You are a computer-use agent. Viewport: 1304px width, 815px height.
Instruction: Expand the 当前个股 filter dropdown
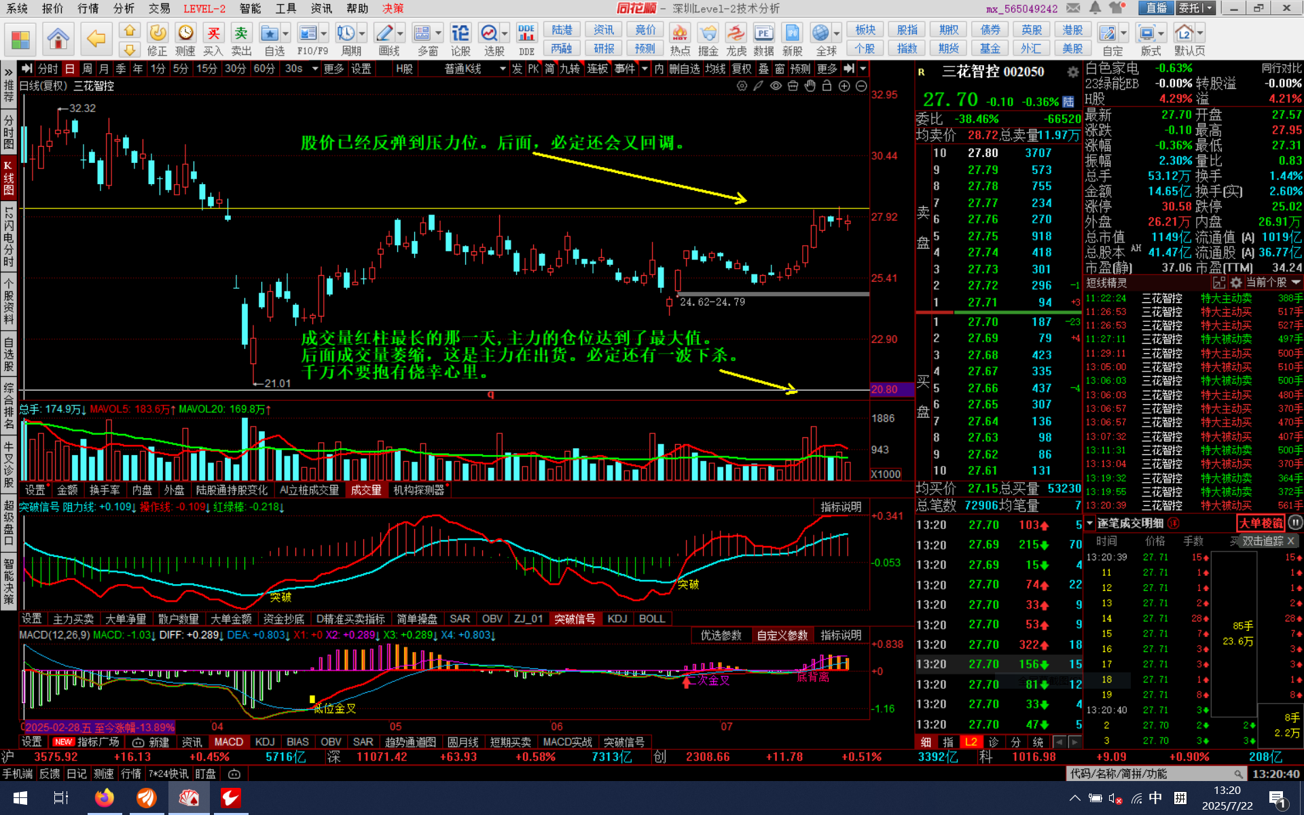pos(1296,283)
